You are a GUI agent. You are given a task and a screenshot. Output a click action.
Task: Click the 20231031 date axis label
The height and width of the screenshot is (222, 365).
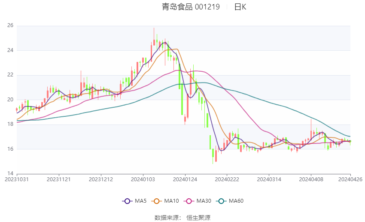17,179
